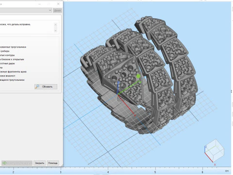Click the blue Z-axis of the model gizmo
The image size is (233, 175).
pos(118,87)
